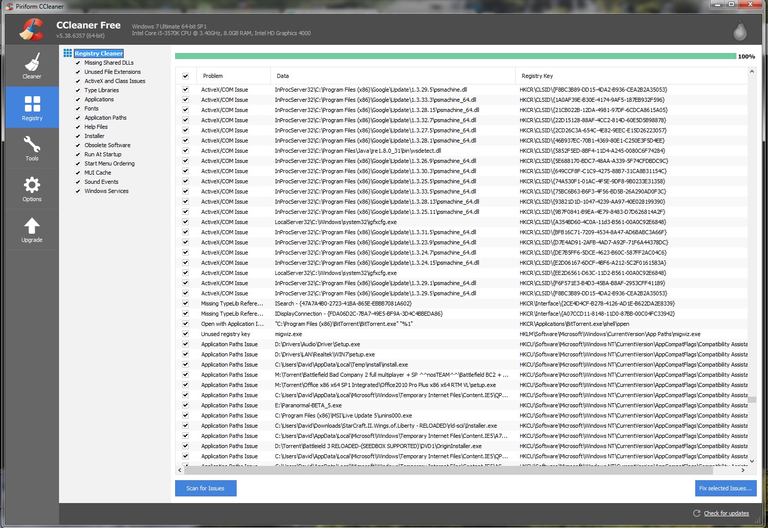The width and height of the screenshot is (768, 528).
Task: Select the row with Paranormal-BETA_5.exe
Action: click(x=462, y=405)
